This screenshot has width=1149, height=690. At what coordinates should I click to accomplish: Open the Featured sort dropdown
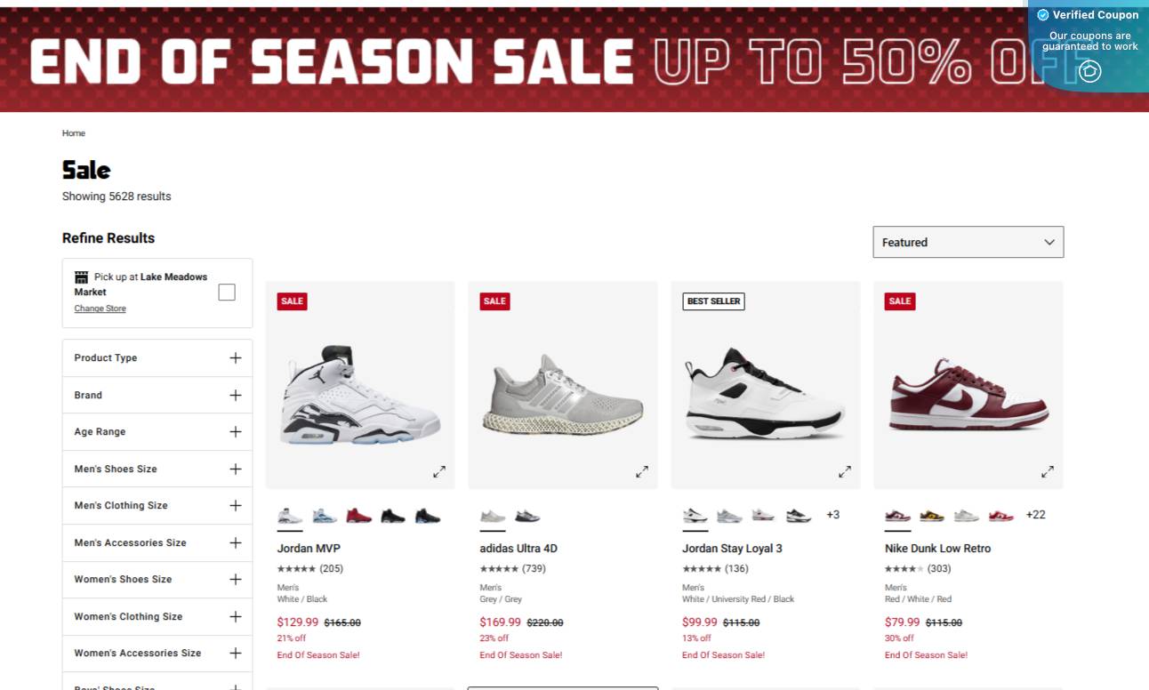click(968, 242)
